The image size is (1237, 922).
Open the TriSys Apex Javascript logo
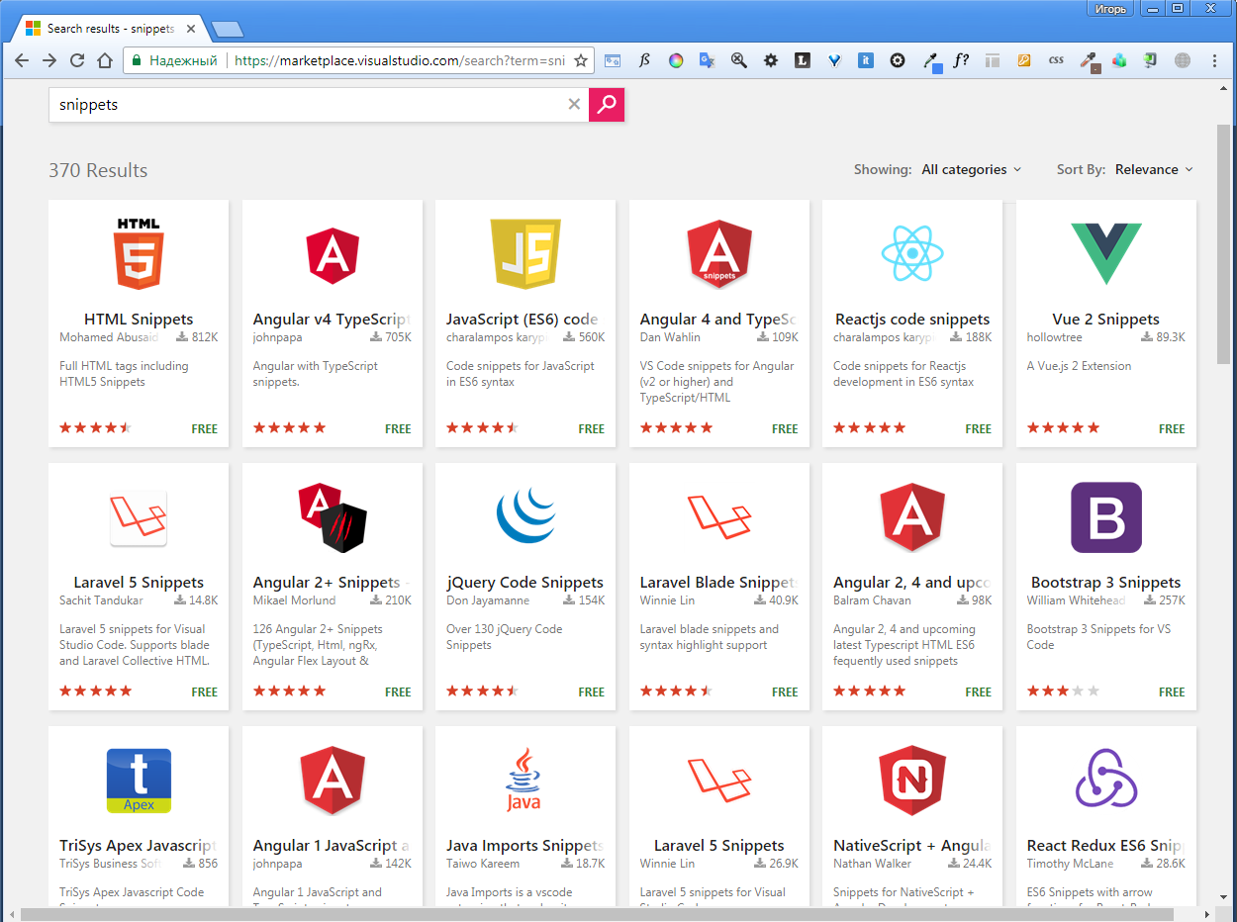click(x=139, y=781)
